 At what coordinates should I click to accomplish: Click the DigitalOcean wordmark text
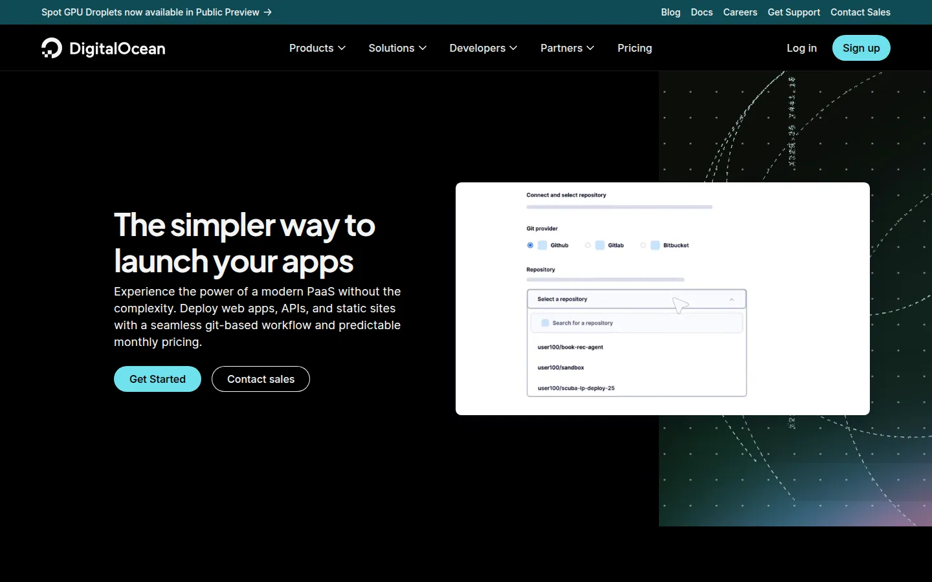click(x=117, y=48)
